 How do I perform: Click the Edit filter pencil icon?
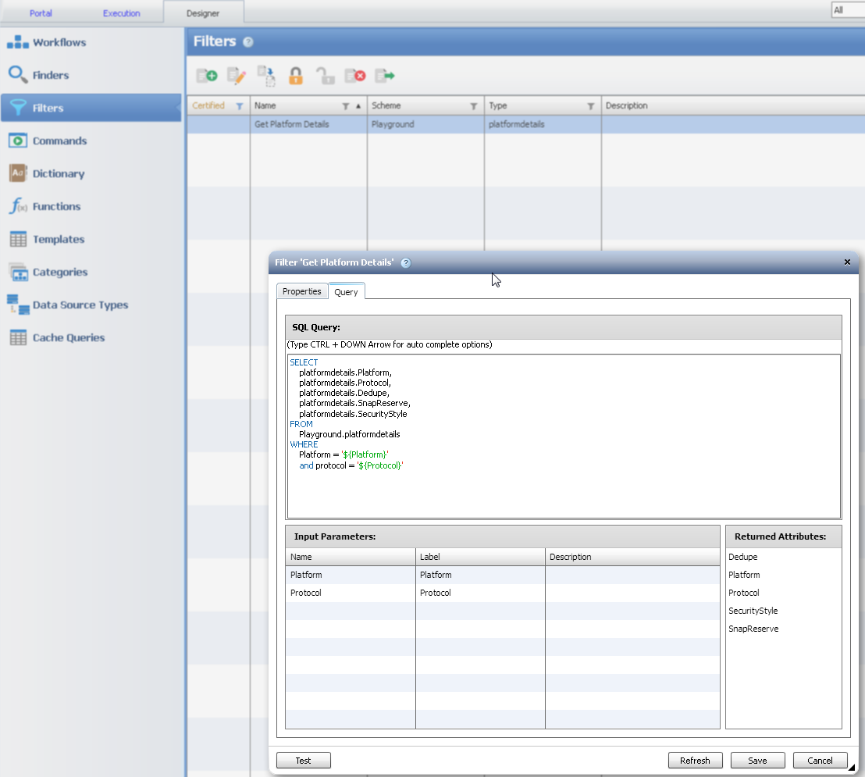pos(237,76)
